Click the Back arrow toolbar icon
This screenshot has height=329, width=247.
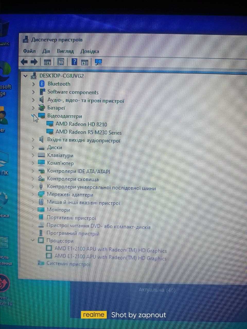point(24,62)
